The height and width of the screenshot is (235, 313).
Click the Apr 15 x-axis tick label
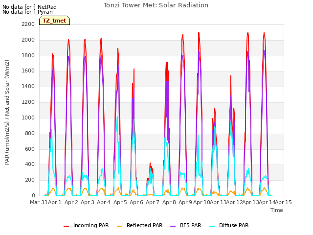284,202
